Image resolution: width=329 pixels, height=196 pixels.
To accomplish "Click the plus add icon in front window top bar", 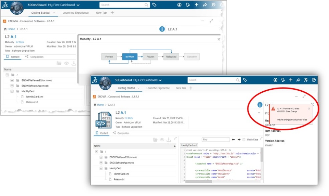I will point(291,80).
